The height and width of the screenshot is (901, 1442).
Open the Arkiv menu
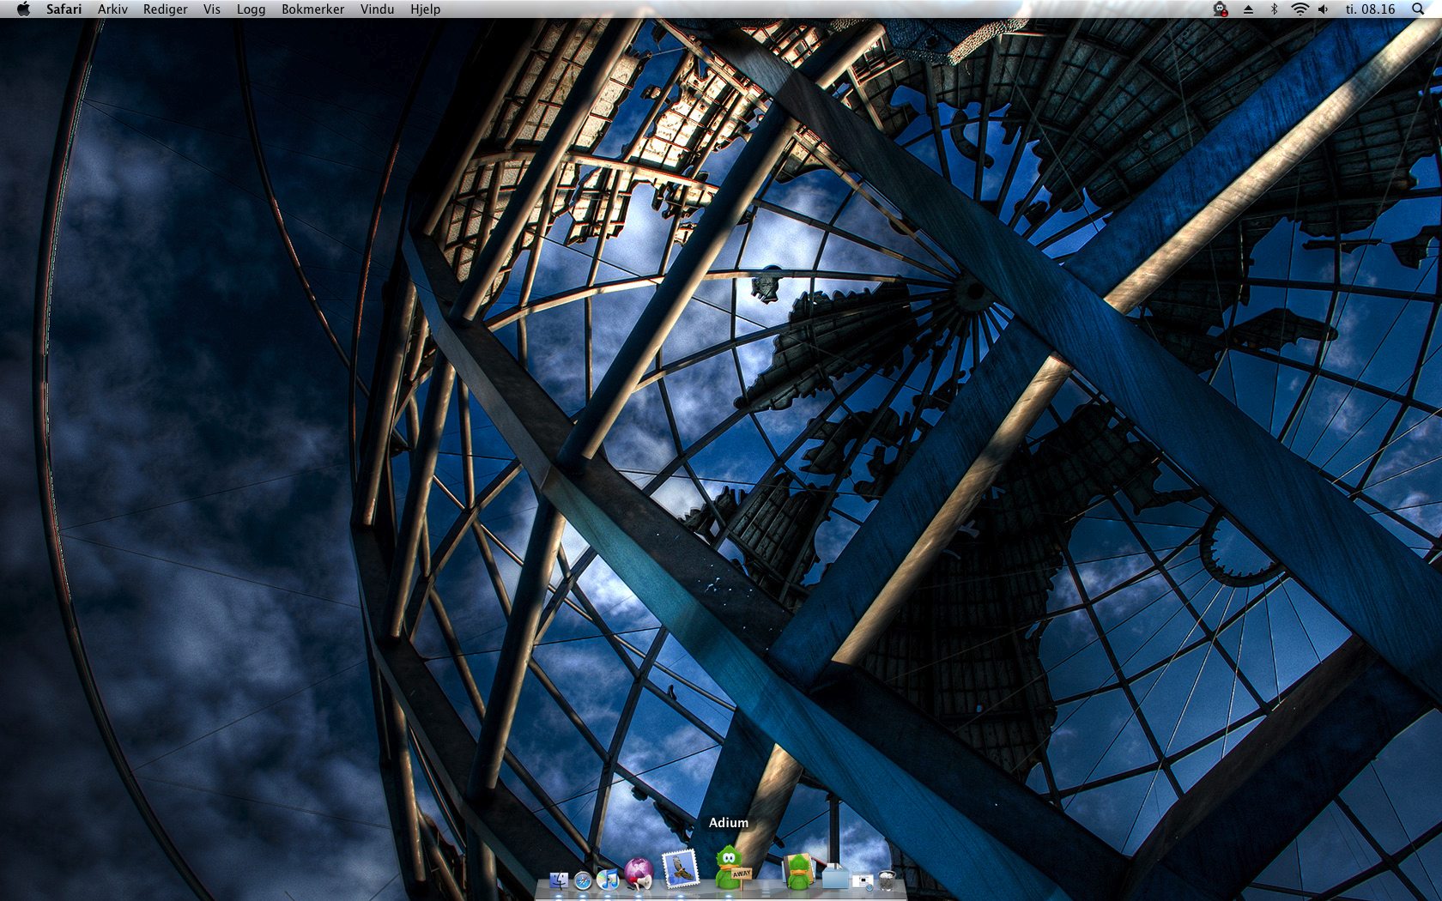click(x=112, y=9)
